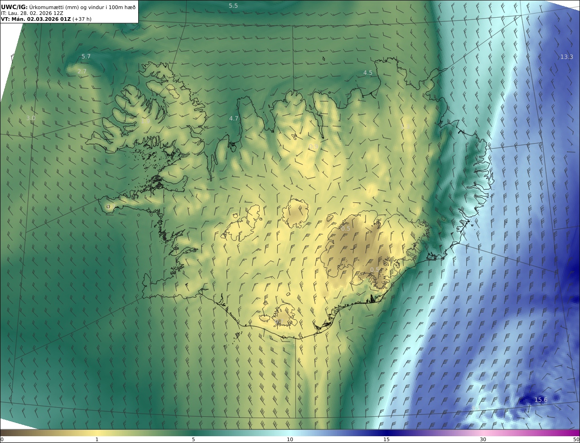Click the '4.7' value in the northern bay

tap(234, 118)
